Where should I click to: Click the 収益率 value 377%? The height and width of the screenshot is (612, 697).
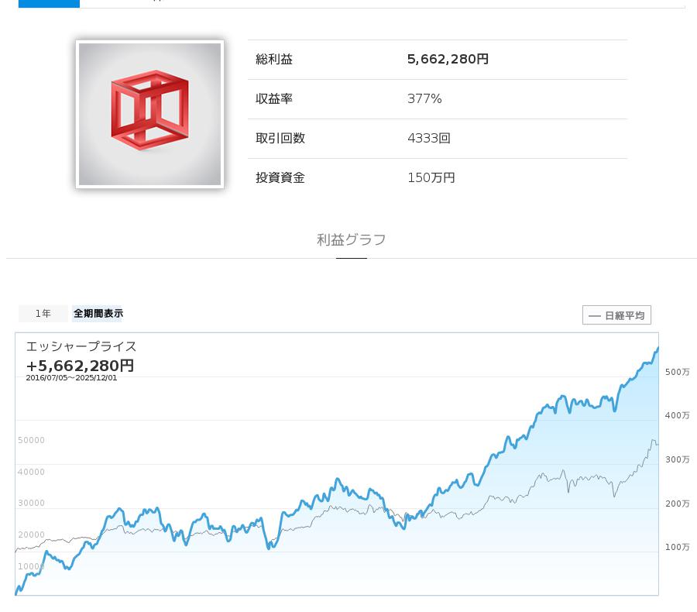[x=424, y=99]
